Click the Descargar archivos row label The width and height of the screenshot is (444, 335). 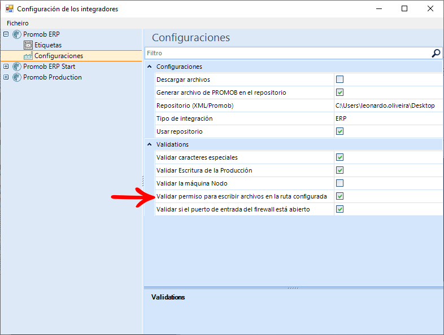tap(183, 80)
